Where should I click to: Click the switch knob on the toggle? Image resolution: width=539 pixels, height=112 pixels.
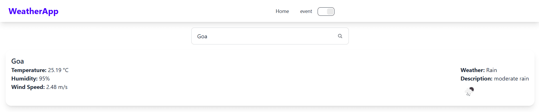tap(330, 12)
